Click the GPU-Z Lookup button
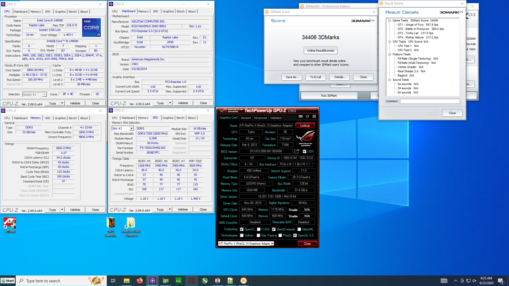Image resolution: width=509 pixels, height=286 pixels. (x=305, y=126)
